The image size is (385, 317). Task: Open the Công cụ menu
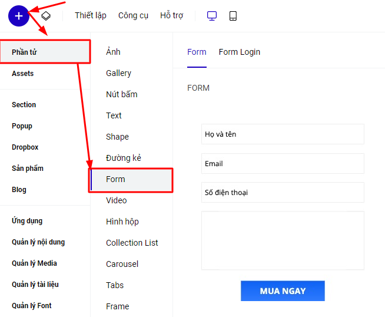(133, 16)
